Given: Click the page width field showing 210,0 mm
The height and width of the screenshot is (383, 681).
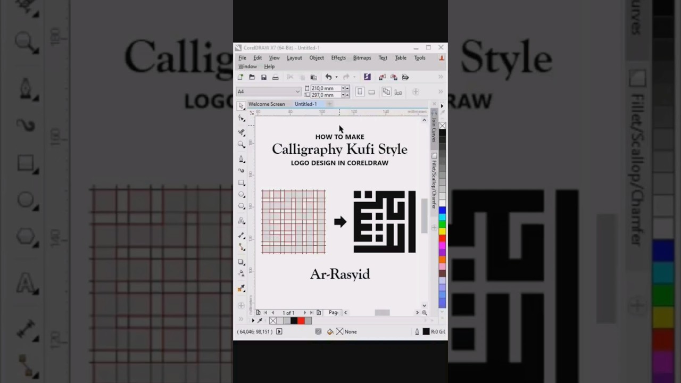Looking at the screenshot, I should 326,88.
